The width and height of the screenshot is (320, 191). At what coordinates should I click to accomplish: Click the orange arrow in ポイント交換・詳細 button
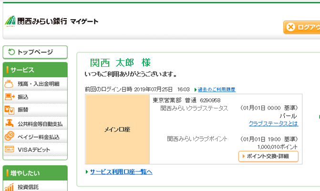point(244,156)
